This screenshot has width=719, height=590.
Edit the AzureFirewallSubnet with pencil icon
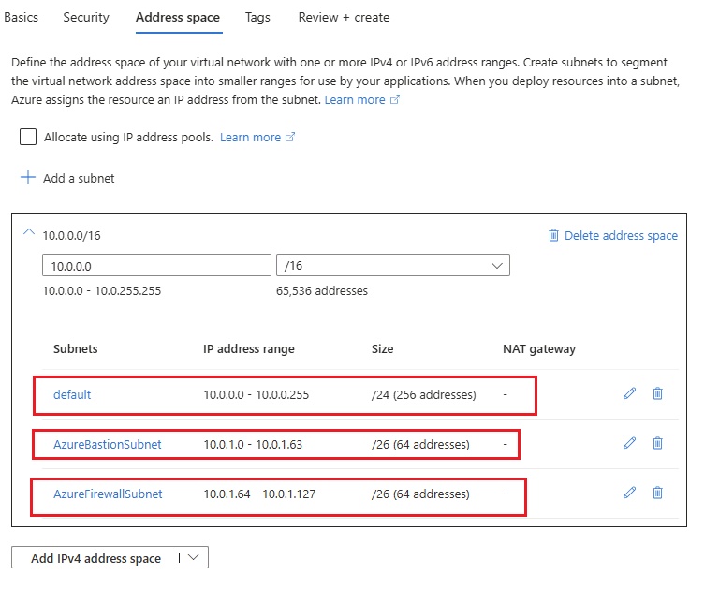pyautogui.click(x=629, y=493)
